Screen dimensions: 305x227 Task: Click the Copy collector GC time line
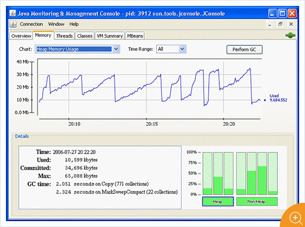(102, 184)
